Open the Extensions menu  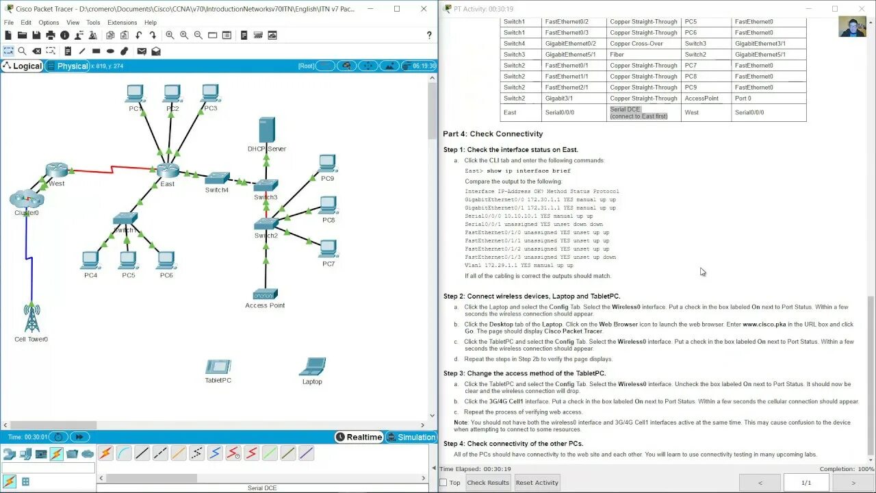(123, 23)
